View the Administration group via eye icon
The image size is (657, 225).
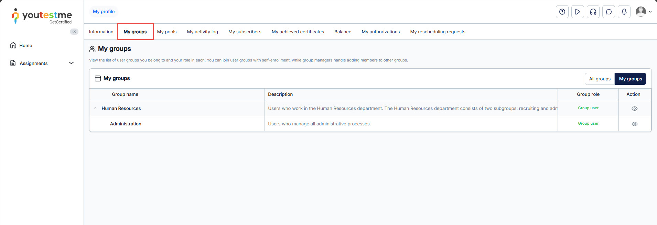(635, 124)
